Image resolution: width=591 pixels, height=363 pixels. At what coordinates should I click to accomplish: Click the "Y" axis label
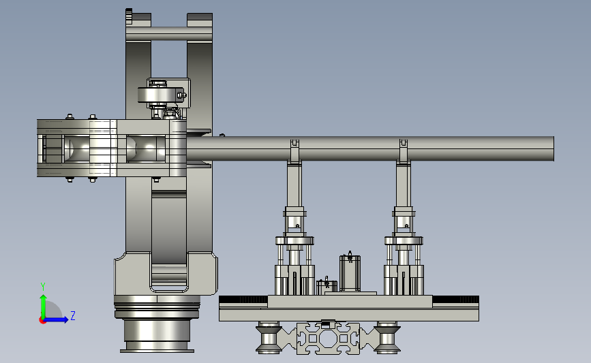43,287
